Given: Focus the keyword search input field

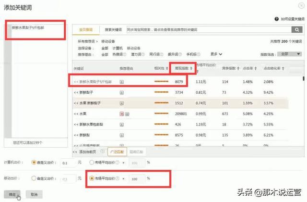Looking at the screenshot, I should (x=209, y=30).
